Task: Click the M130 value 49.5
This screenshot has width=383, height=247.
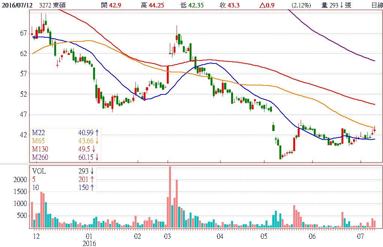Action: click(84, 149)
